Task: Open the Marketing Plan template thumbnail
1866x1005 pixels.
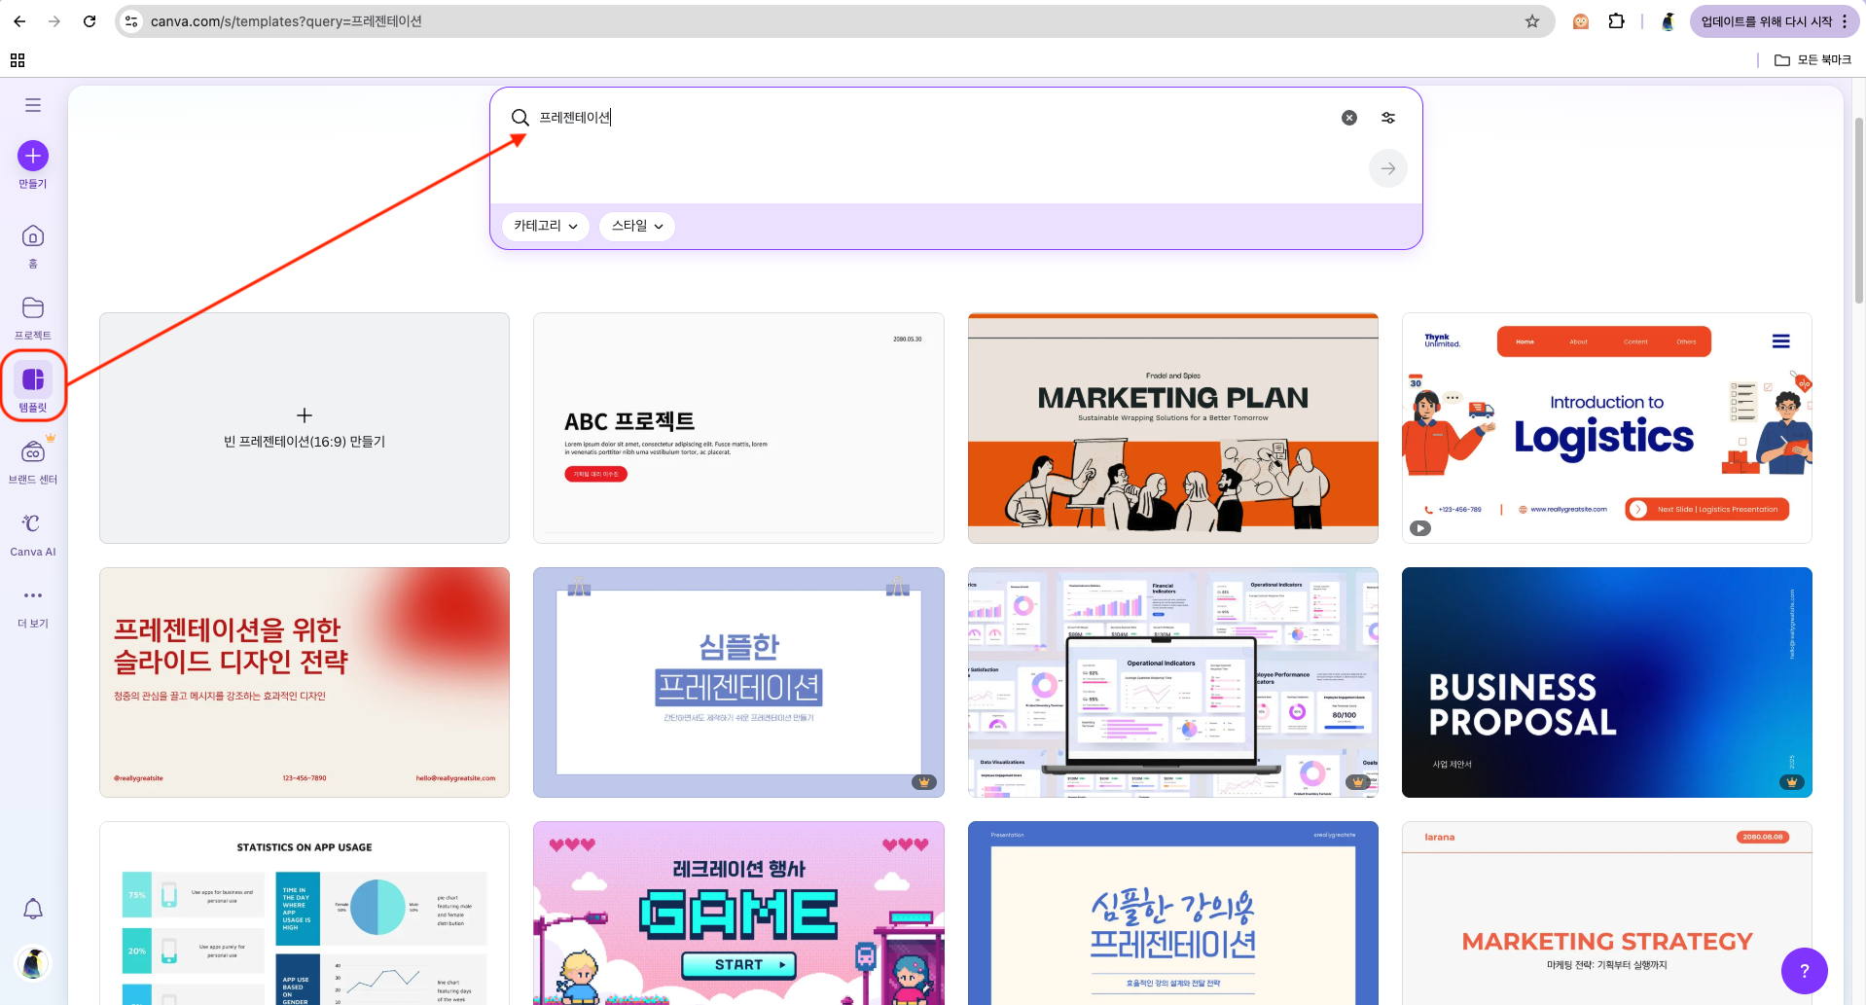Action: pos(1172,428)
